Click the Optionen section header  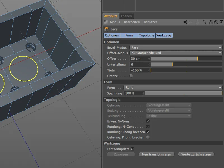point(163,42)
